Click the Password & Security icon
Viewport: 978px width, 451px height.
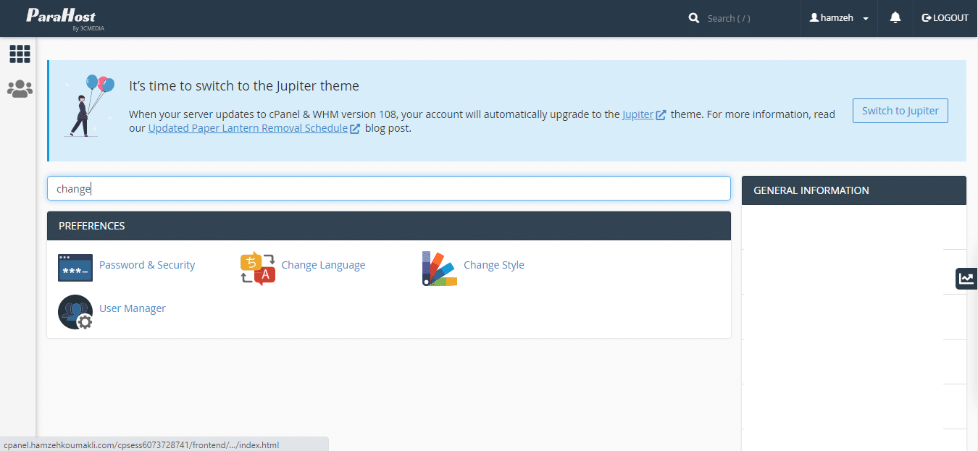[75, 268]
